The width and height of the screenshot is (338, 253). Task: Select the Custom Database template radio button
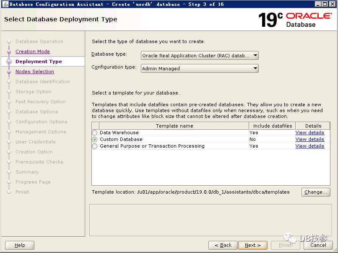click(x=95, y=140)
